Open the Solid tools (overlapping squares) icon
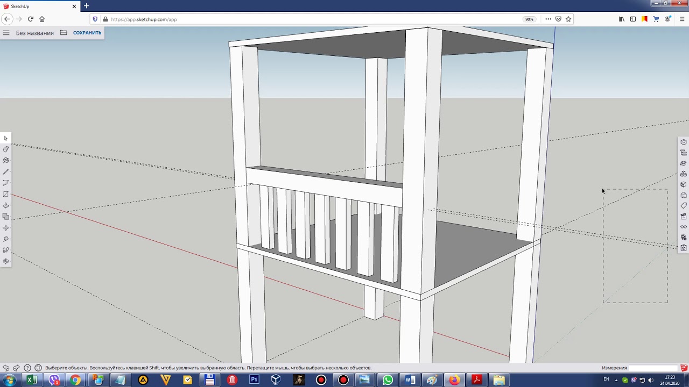This screenshot has height=387, width=689. tap(6, 217)
